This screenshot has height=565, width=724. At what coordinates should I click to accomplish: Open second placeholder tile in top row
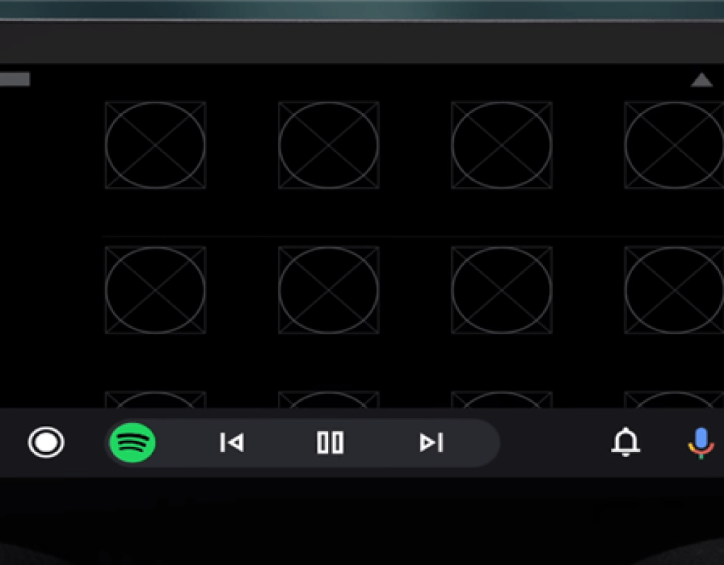[x=329, y=145]
